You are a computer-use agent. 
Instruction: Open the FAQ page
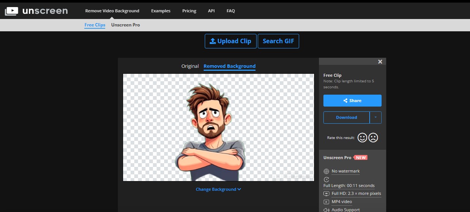[x=231, y=11]
